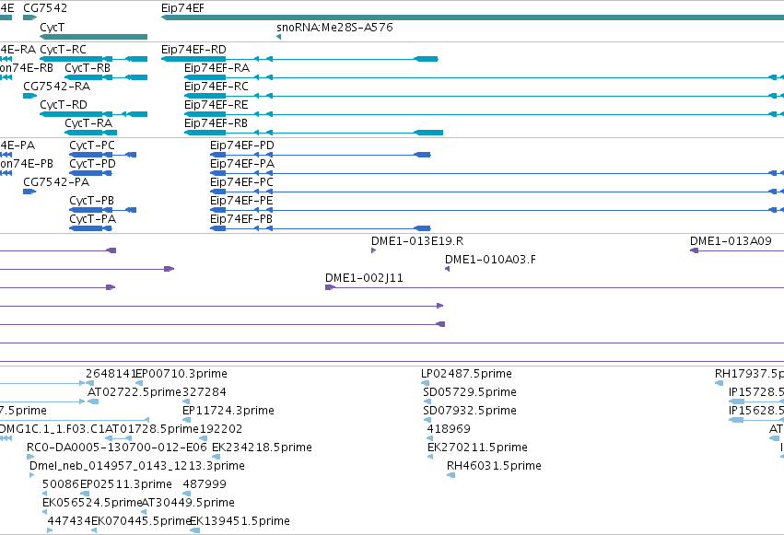The width and height of the screenshot is (784, 535).
Task: Click the CycT-PB protein label
Action: [x=91, y=201]
